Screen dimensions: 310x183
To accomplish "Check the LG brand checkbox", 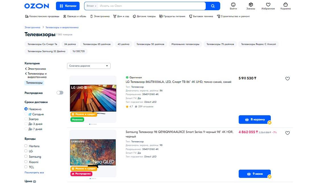I will [26, 151].
